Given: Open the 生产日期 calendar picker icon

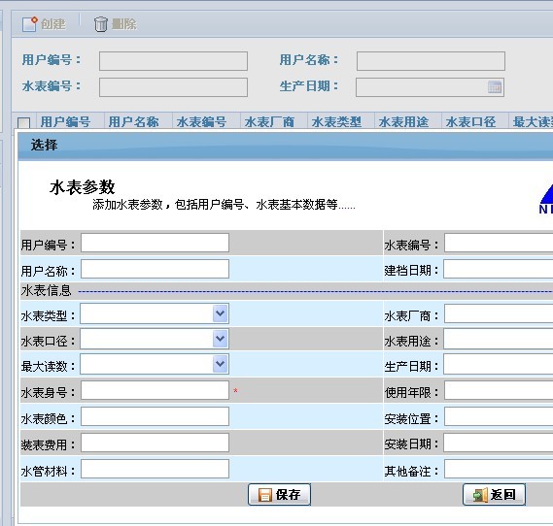Looking at the screenshot, I should [x=495, y=87].
